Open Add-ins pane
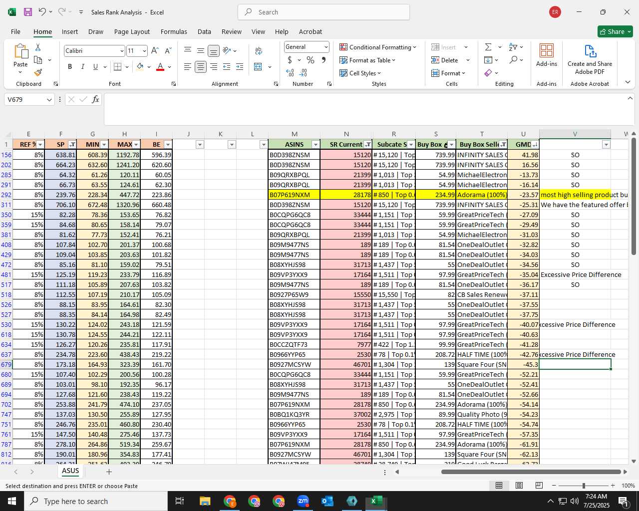Image resolution: width=639 pixels, height=511 pixels. [x=547, y=55]
